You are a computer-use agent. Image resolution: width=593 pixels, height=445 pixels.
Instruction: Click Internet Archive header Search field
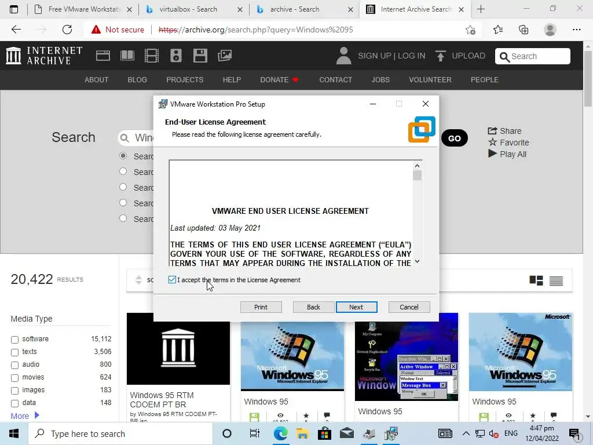coord(533,56)
